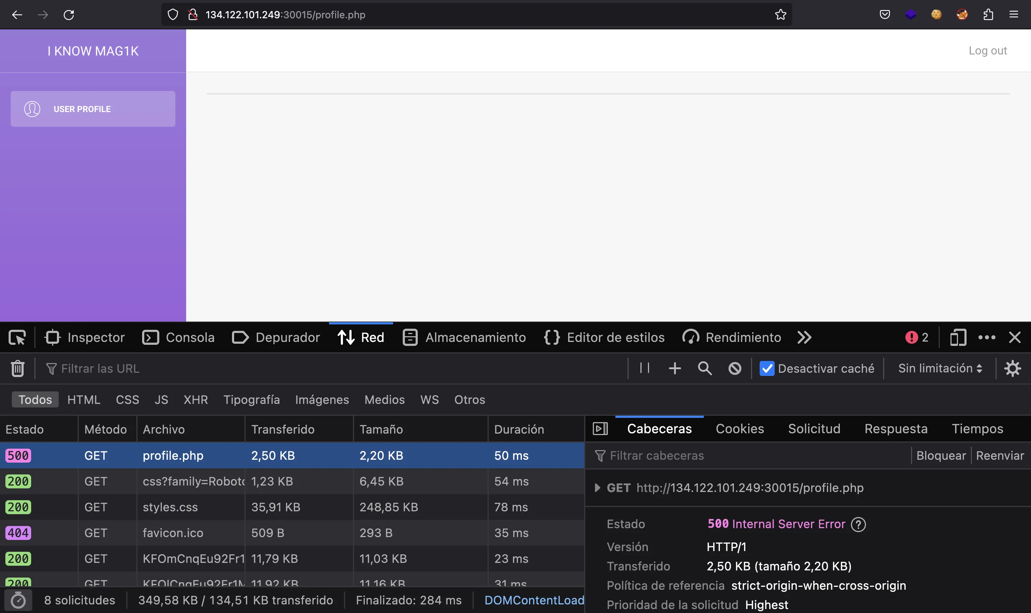Open Almacenamiento tab
The image size is (1031, 613).
(x=464, y=338)
